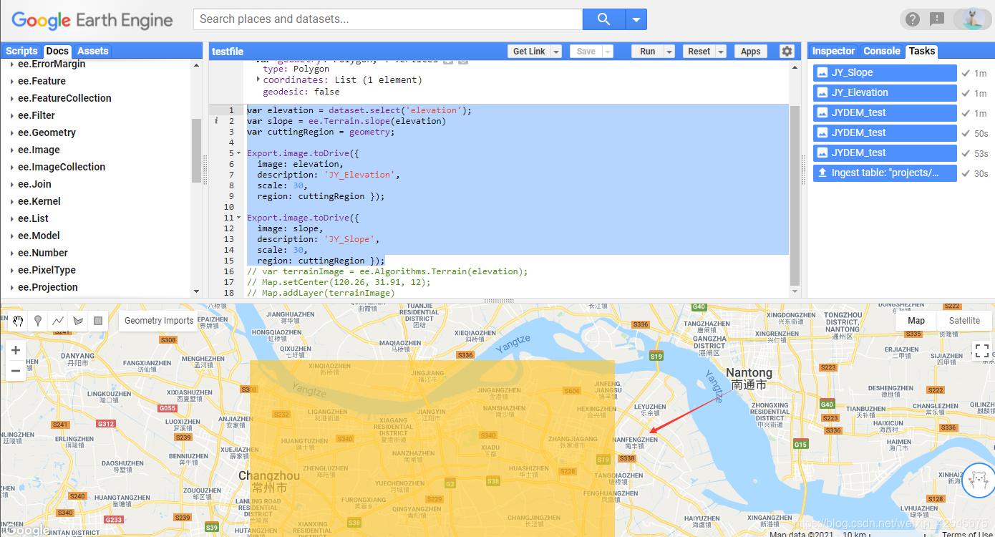Click the Apps button
The height and width of the screenshot is (537, 995).
[x=751, y=52]
